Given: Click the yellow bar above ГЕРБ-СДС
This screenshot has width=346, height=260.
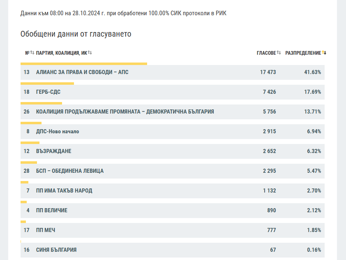Looking at the screenshot, I should point(47,84).
